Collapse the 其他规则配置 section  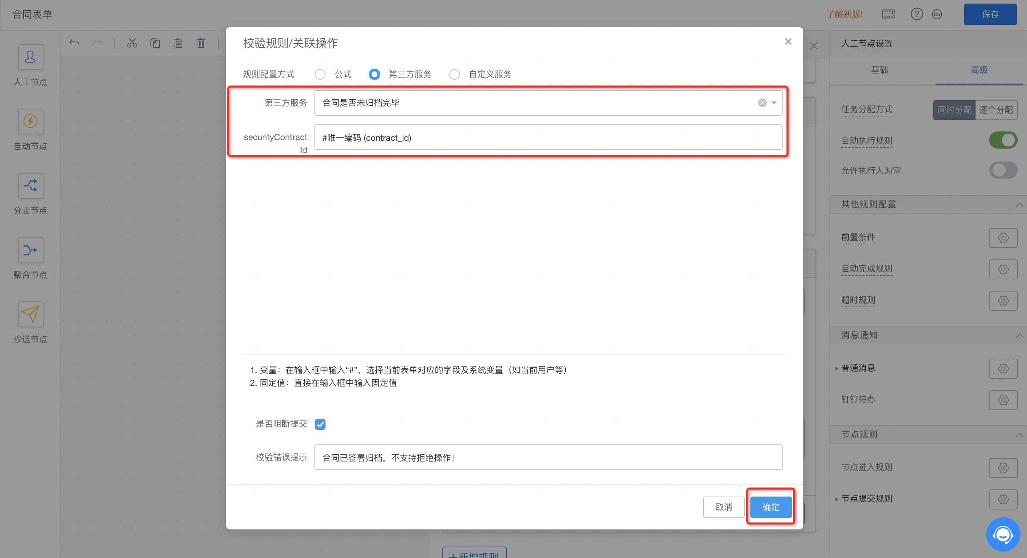pos(1019,204)
